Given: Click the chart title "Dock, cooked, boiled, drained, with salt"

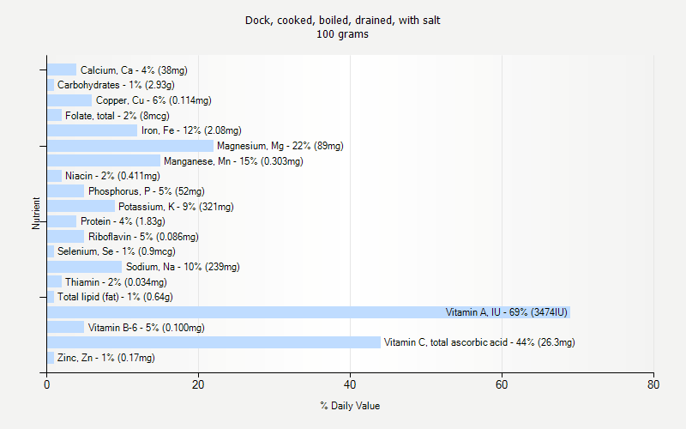Looking at the screenshot, I should (x=343, y=20).
